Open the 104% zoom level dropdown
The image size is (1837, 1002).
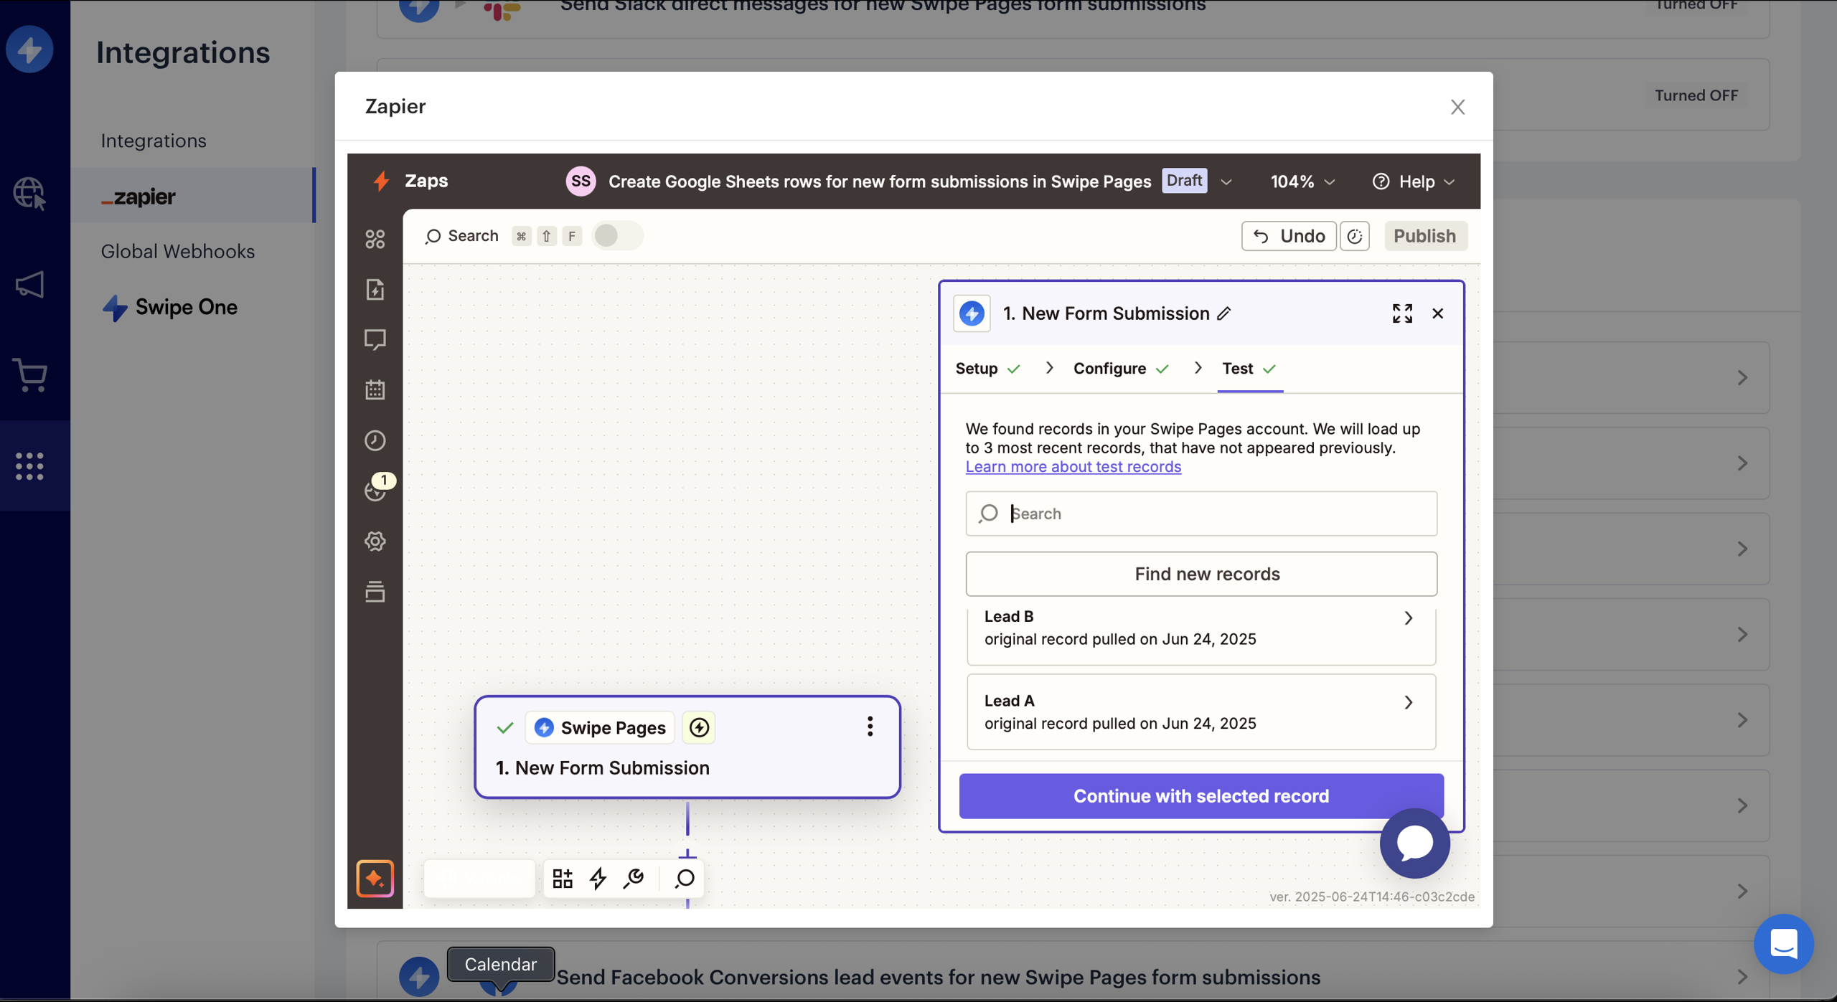tap(1303, 182)
